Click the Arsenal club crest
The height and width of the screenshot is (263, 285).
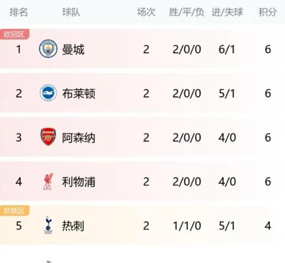point(48,137)
